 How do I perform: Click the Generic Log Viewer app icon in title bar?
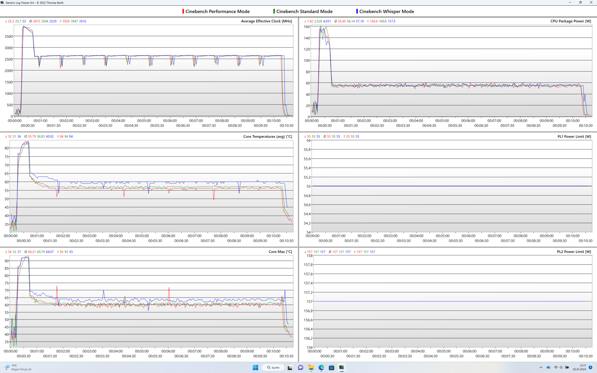coord(2,2)
